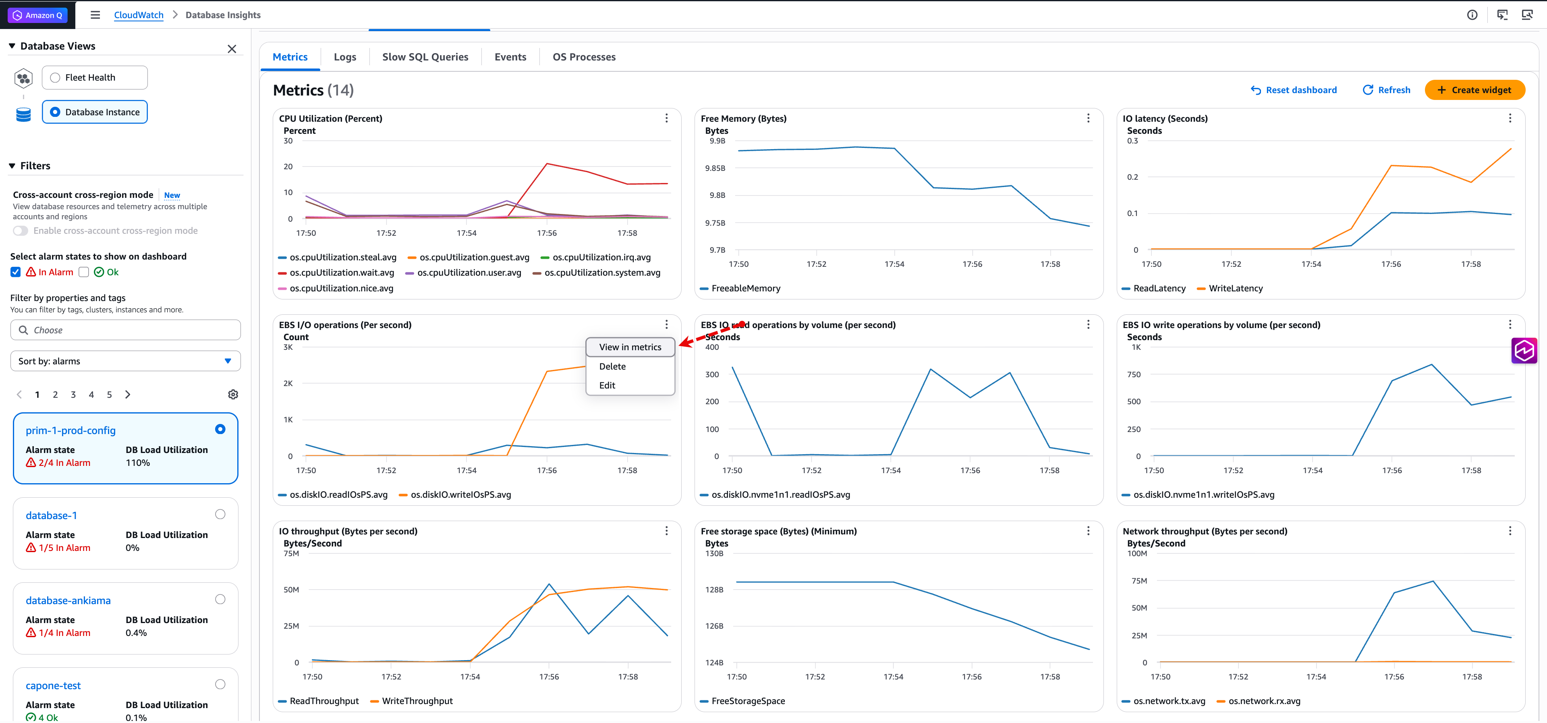
Task: Click the Database Instance cylinder icon
Action: 23,114
